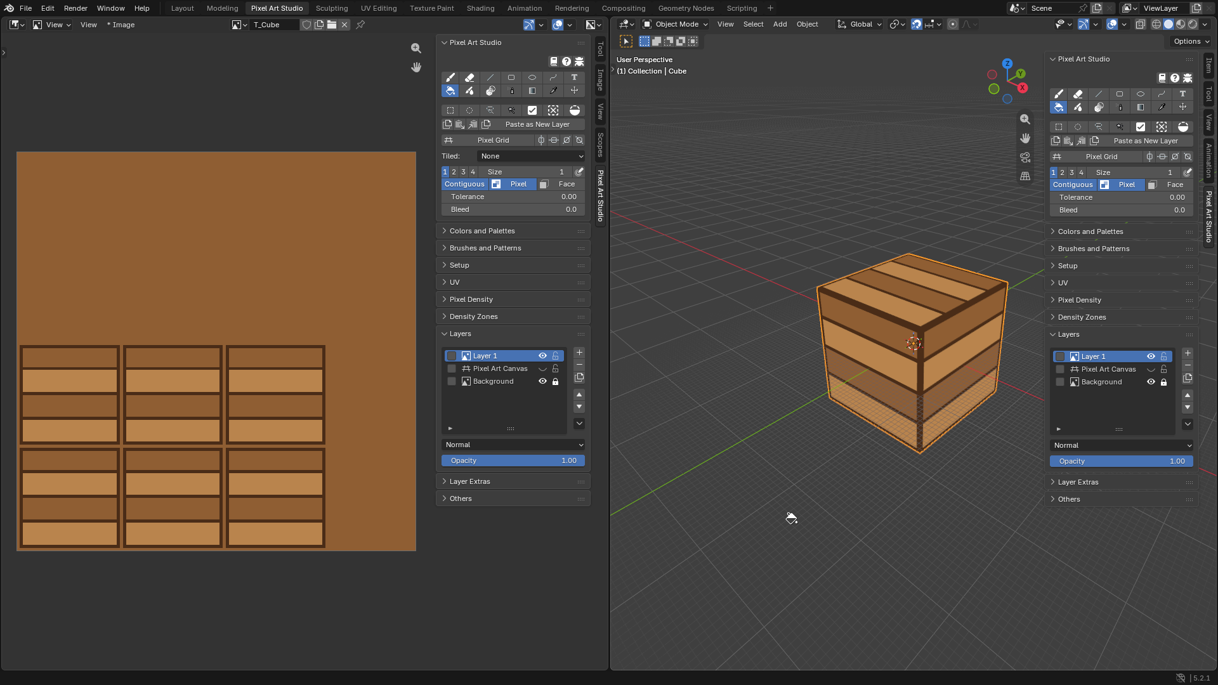
Task: Choose the line tool in image editor panel
Action: pos(490,77)
